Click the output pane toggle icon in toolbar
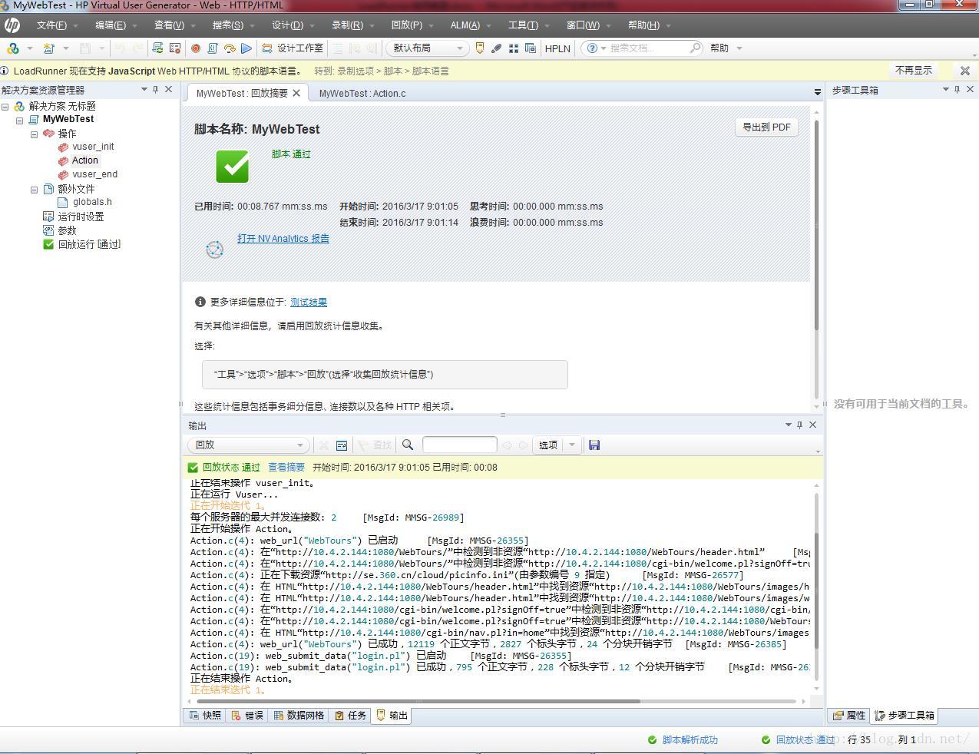This screenshot has width=979, height=754. pos(480,48)
